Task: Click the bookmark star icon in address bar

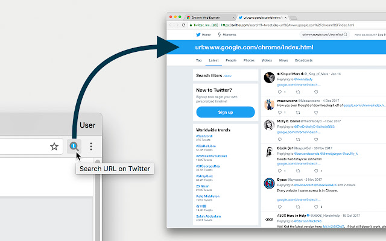Action: point(54,146)
